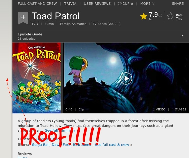Open IMDbPro link
The height and width of the screenshot is (158, 189).
(125, 4)
